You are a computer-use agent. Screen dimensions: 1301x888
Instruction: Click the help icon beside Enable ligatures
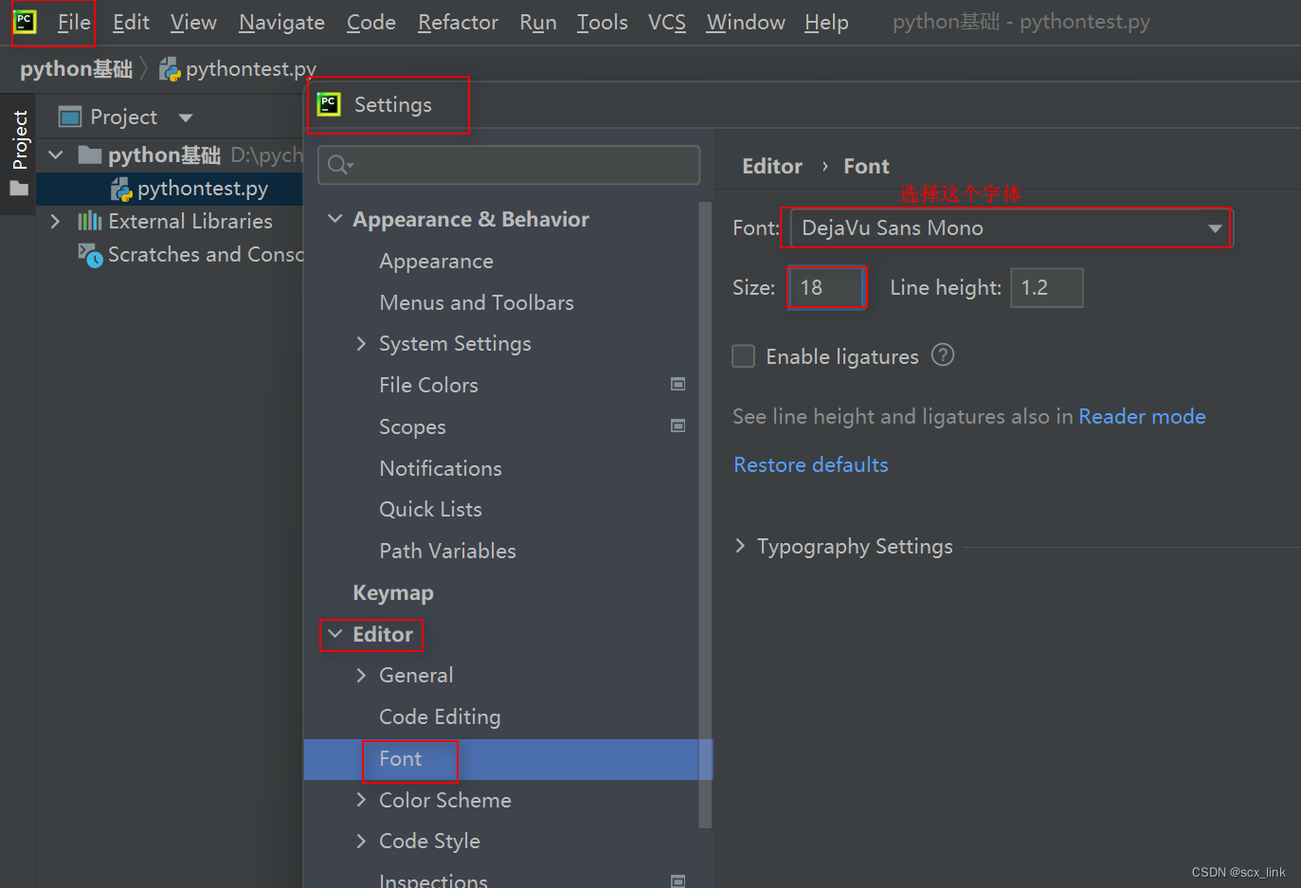943,355
